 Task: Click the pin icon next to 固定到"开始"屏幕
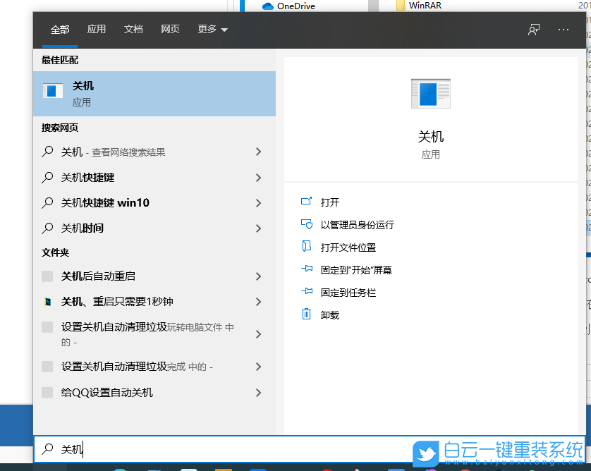[306, 269]
